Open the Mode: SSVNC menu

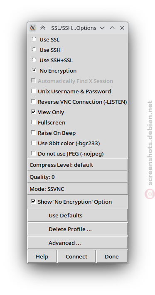77,189
